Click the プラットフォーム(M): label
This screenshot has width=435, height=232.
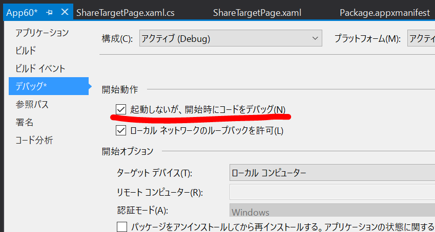click(367, 38)
